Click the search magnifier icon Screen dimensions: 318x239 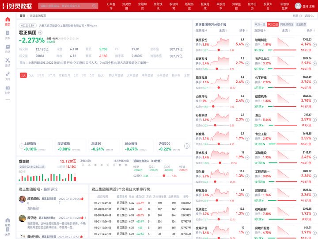coord(94,6)
